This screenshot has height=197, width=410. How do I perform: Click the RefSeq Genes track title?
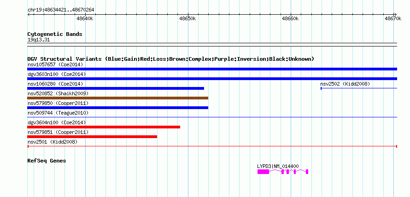47,161
